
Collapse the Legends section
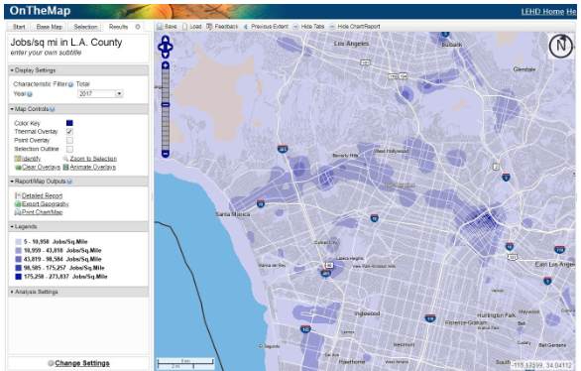point(24,226)
